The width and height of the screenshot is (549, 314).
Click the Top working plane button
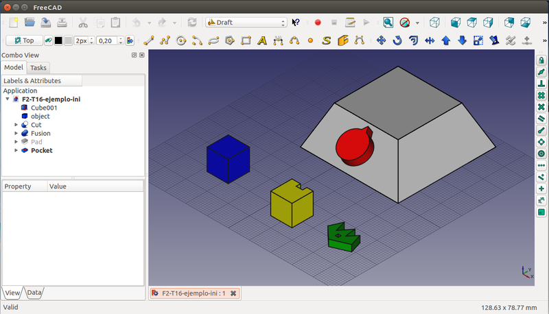[23, 40]
